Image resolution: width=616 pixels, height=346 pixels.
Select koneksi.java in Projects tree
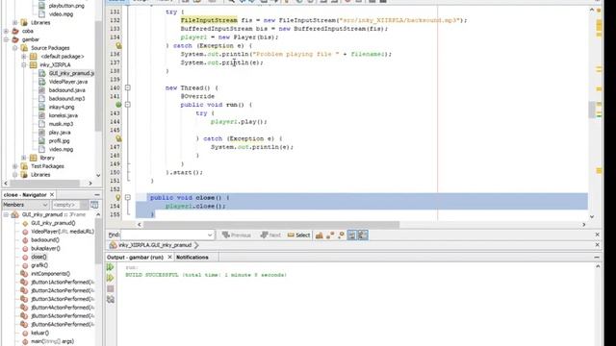point(64,115)
